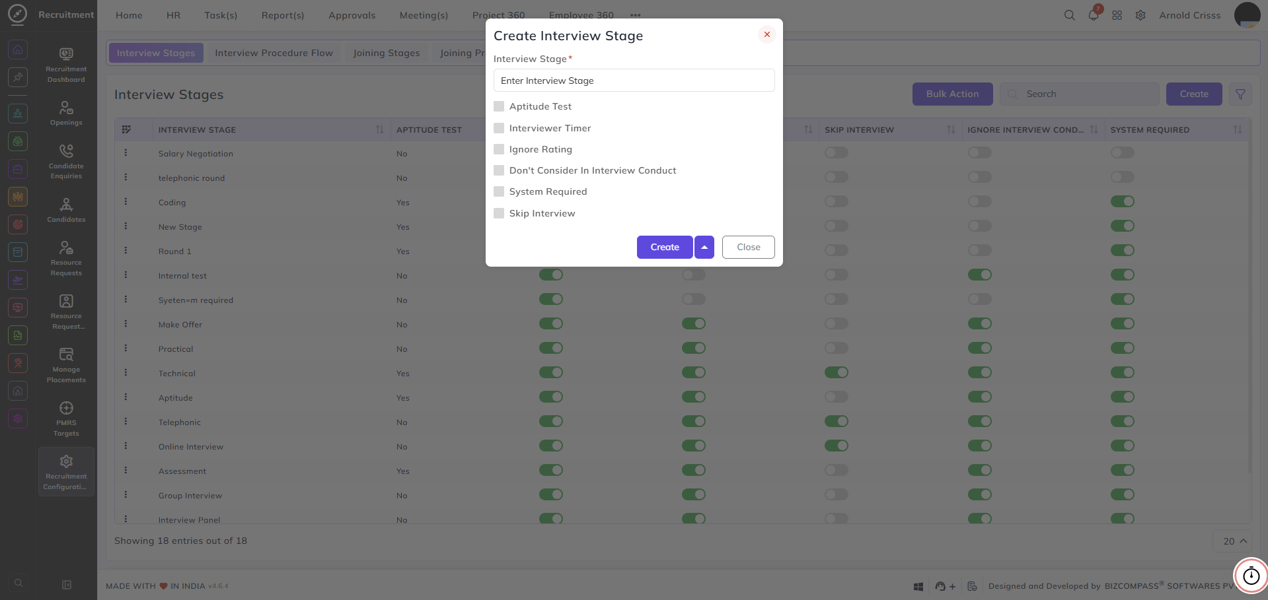1268x600 pixels.
Task: Click the search magnifier in the top bar
Action: coord(1069,15)
